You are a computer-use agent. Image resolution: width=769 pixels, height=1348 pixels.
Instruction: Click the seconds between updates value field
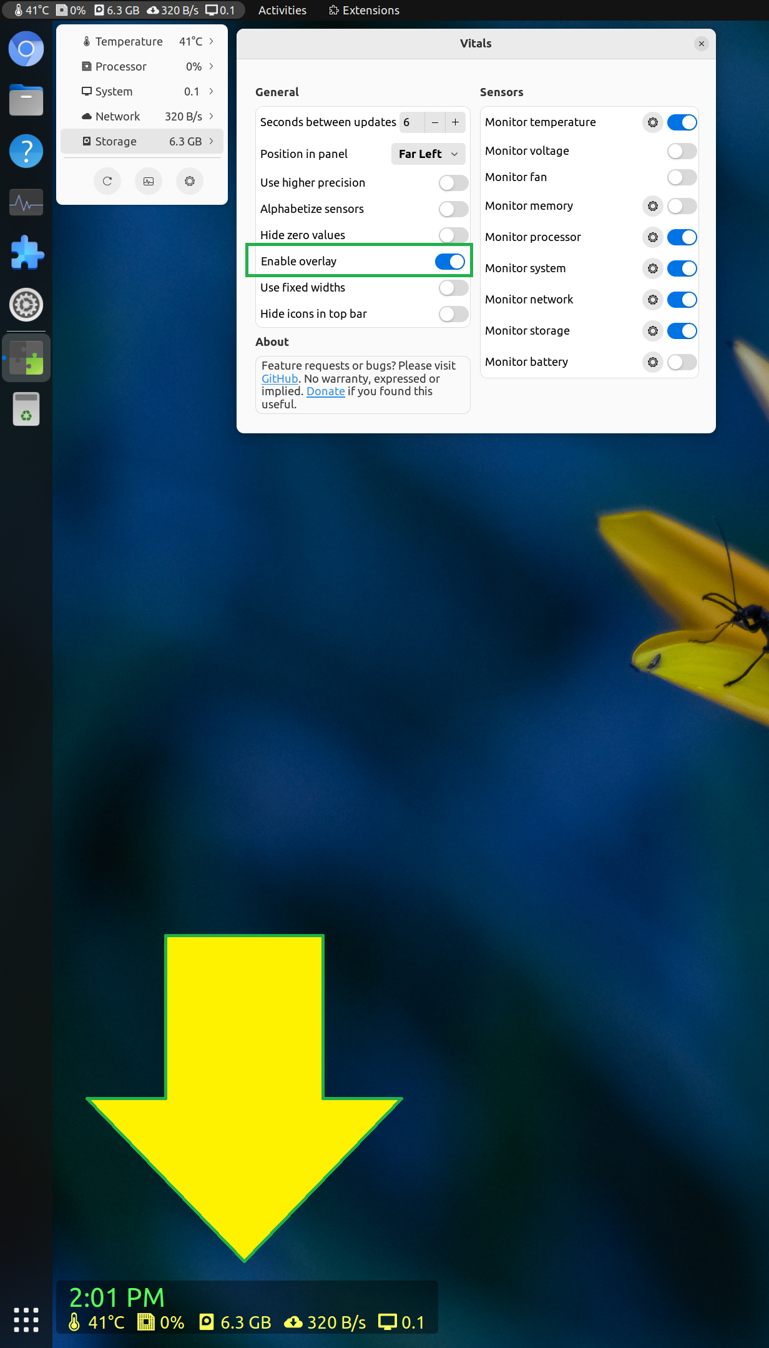point(412,122)
